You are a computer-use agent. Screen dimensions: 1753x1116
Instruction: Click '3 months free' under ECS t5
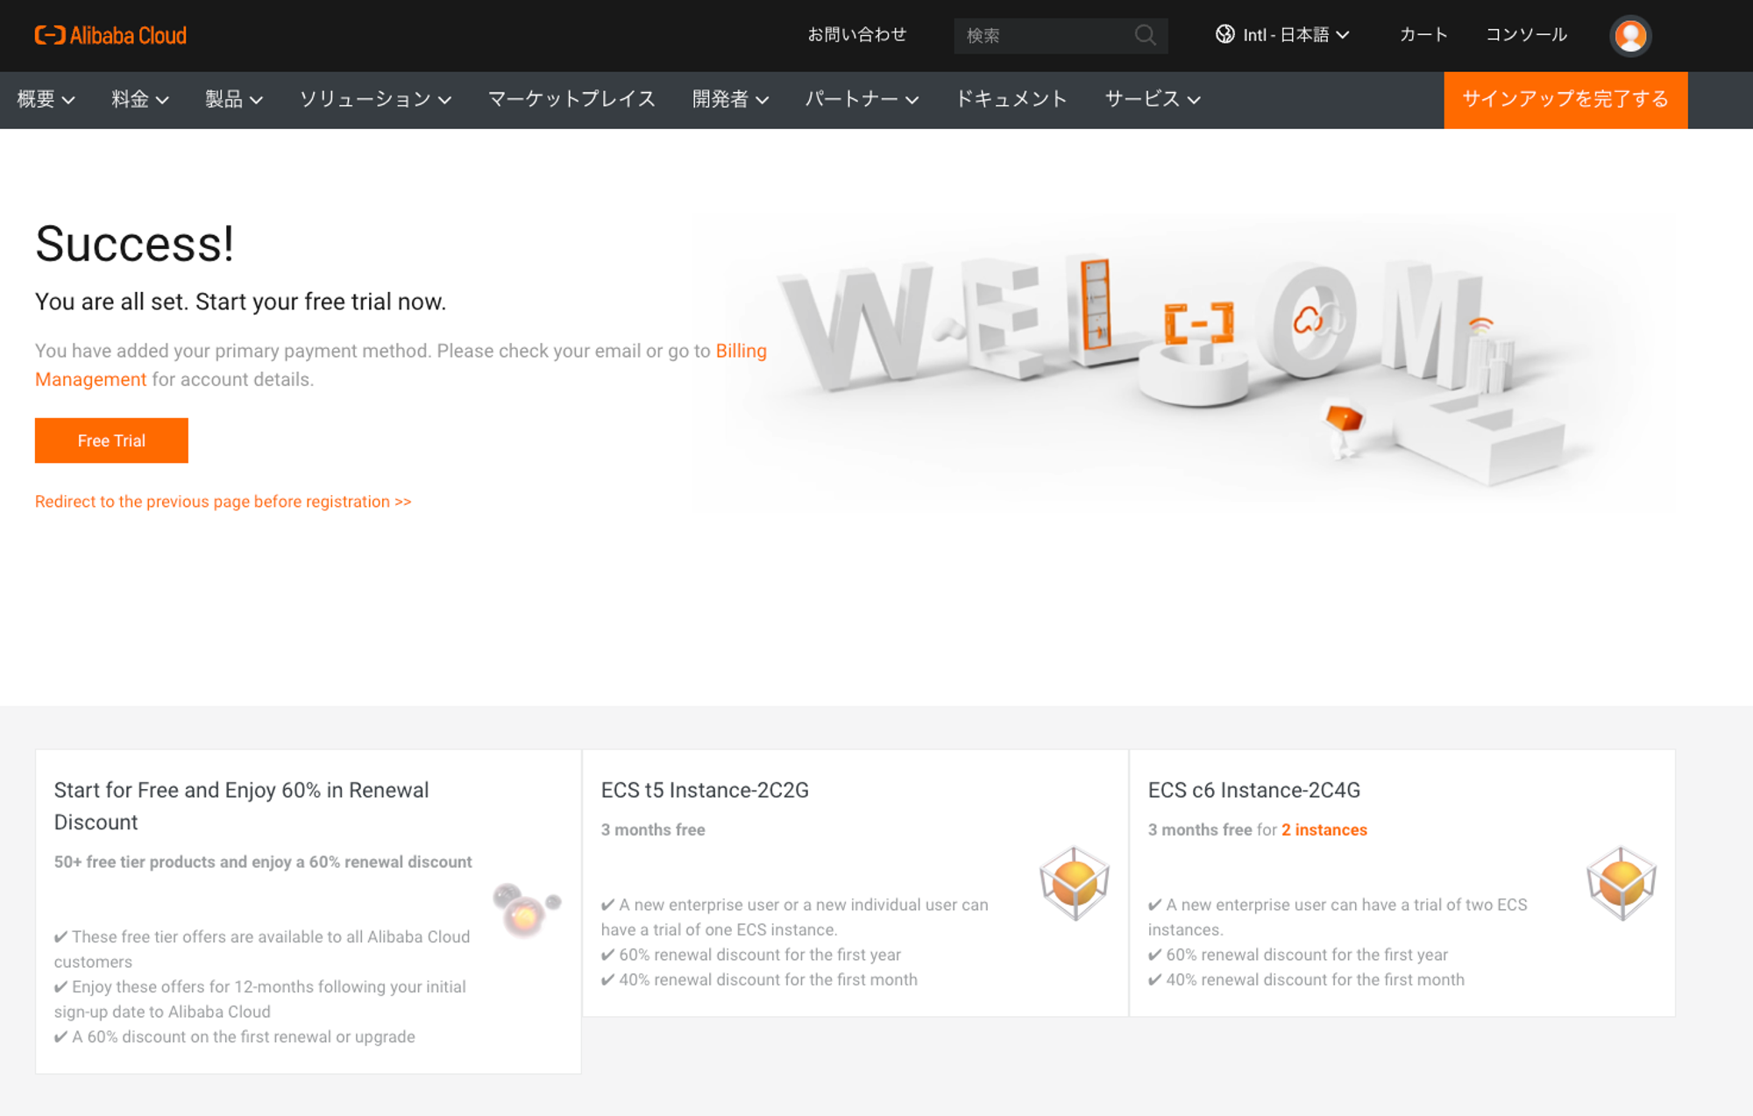653,829
